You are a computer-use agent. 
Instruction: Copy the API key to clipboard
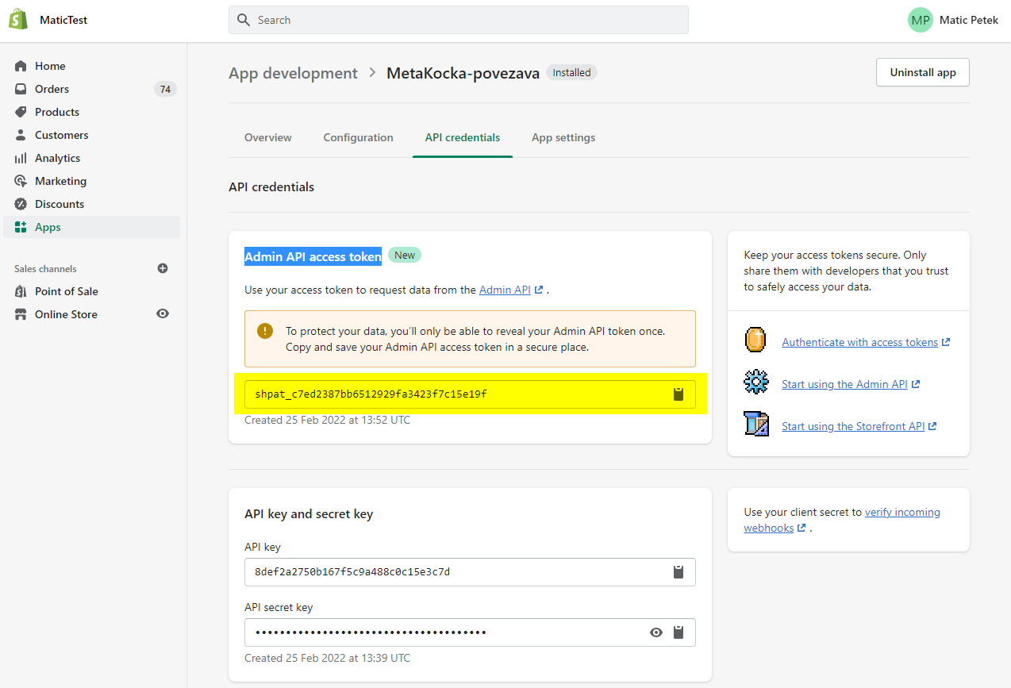(x=678, y=571)
